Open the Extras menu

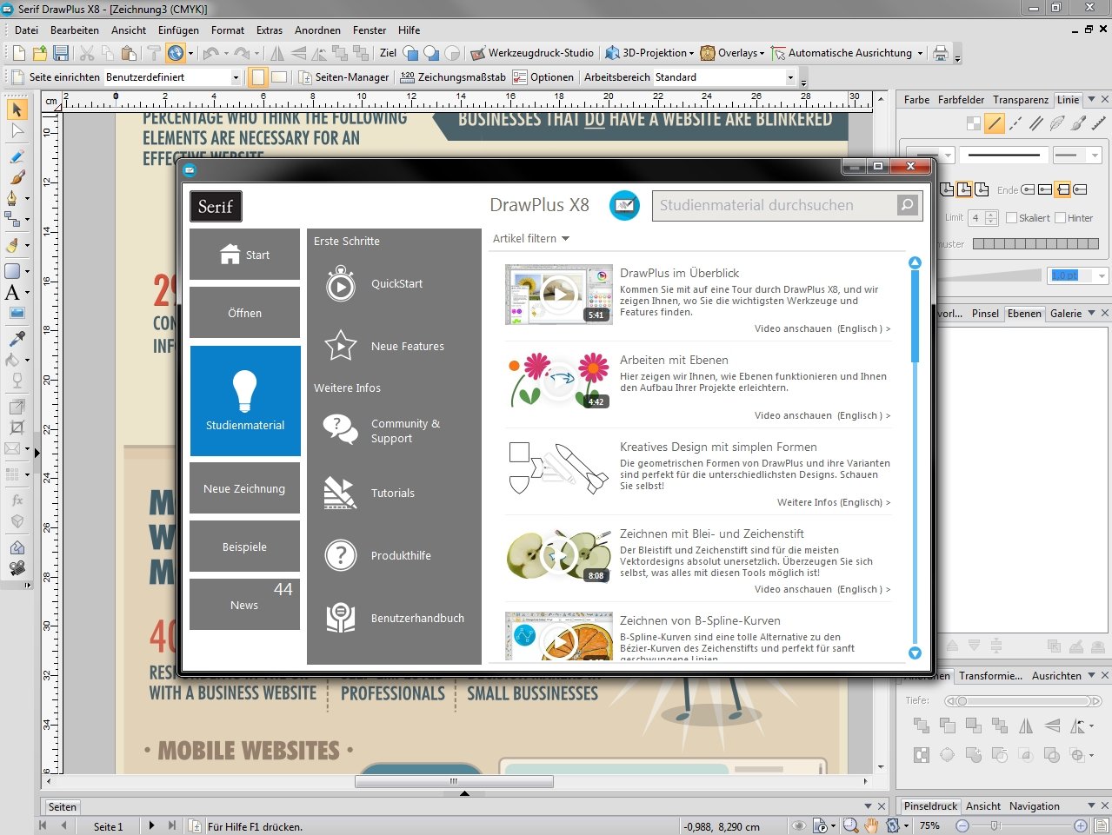270,30
